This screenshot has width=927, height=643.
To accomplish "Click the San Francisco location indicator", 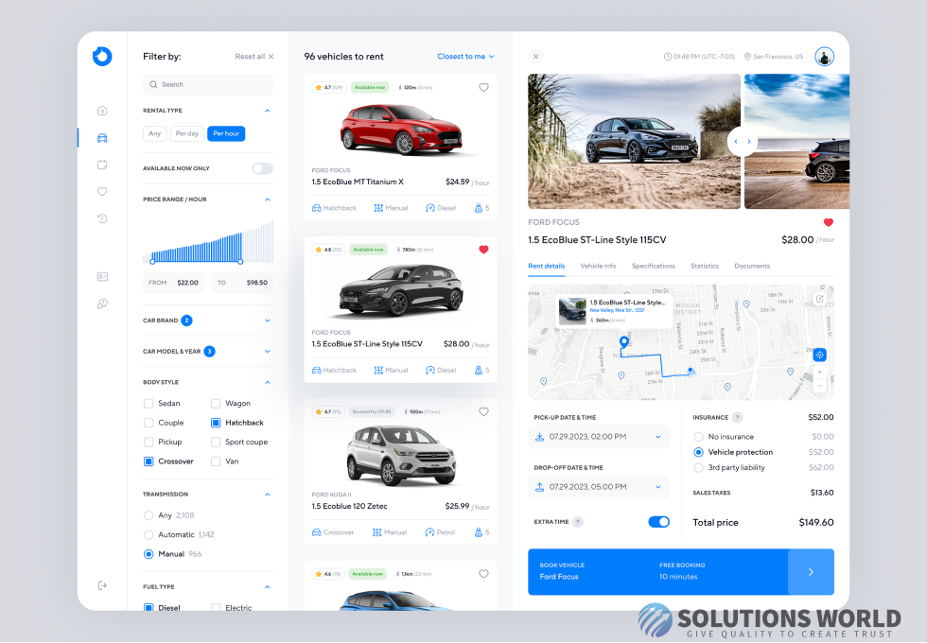I will pos(774,57).
